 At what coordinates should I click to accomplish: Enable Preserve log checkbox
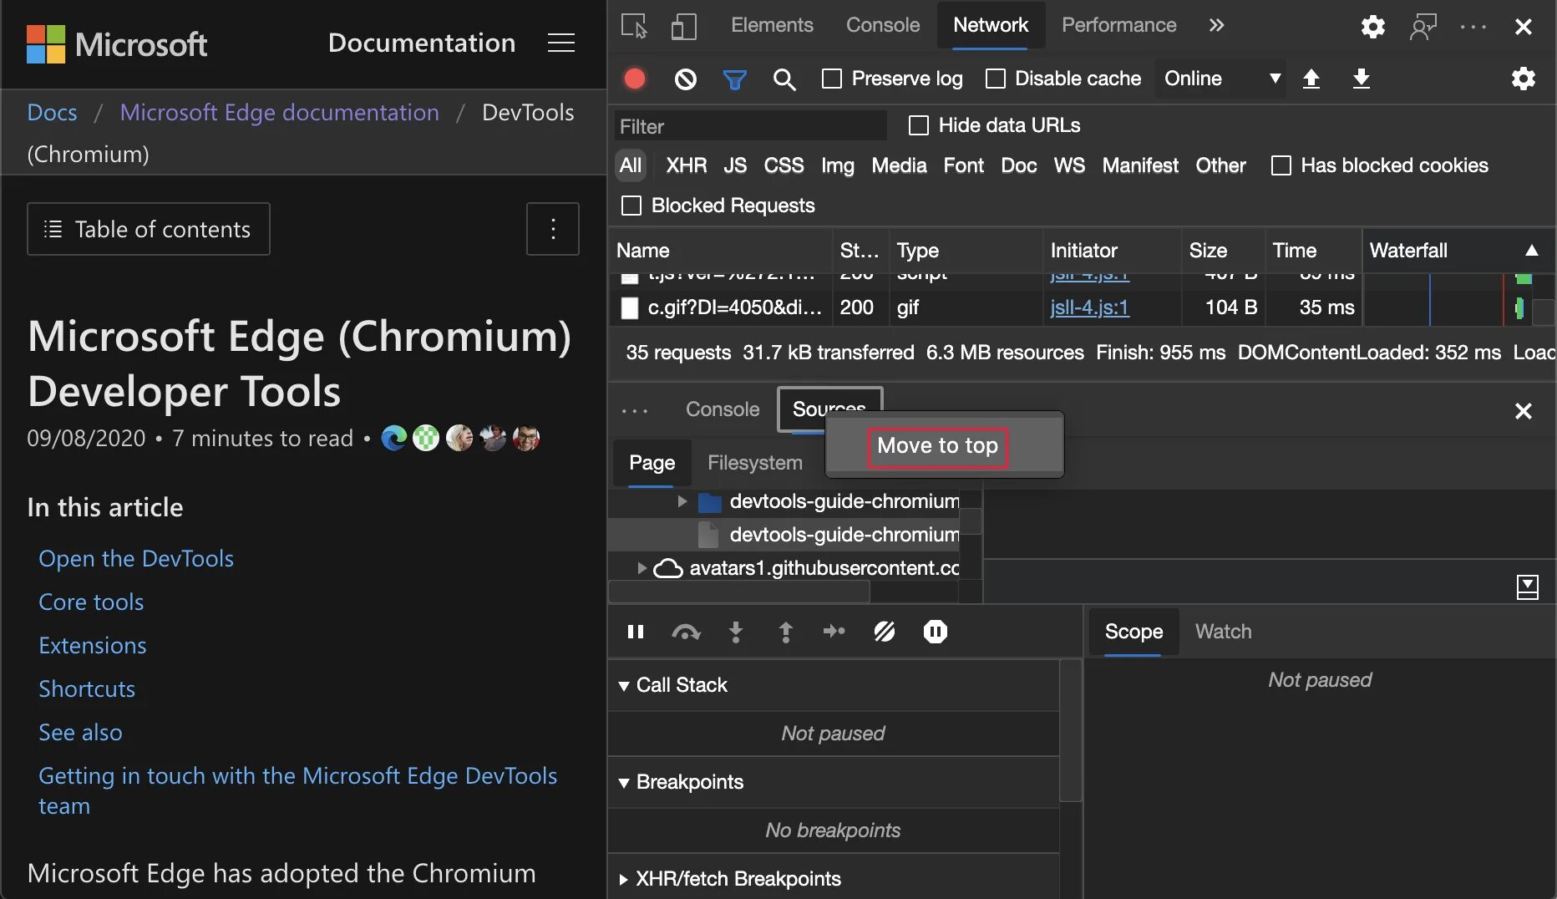(832, 79)
